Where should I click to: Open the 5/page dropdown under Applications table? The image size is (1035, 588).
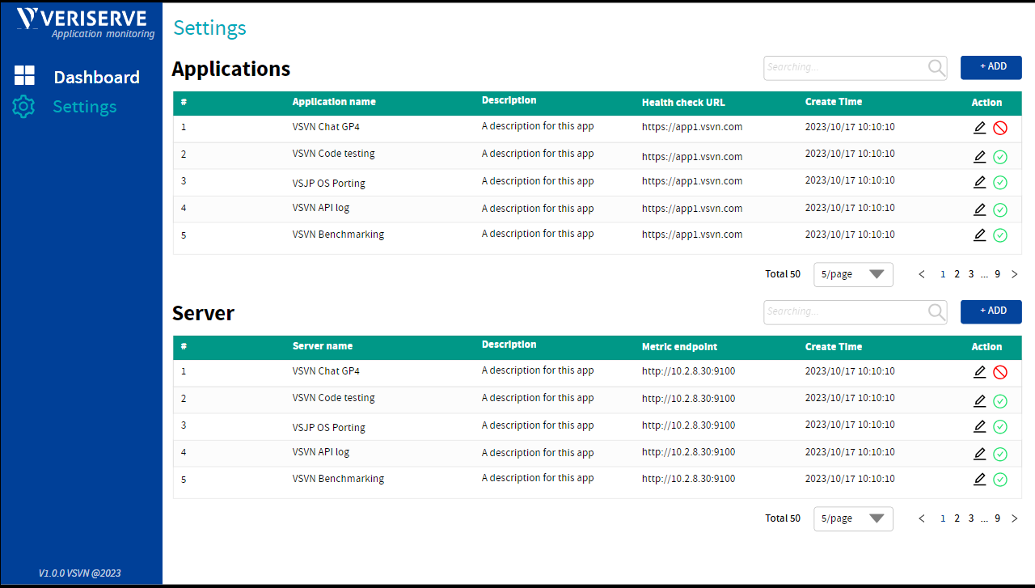coord(852,274)
